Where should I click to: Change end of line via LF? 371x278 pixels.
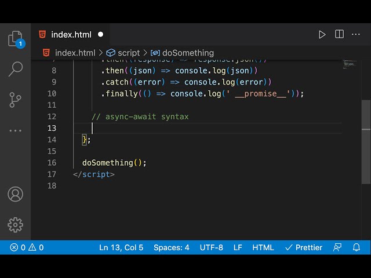[238, 247]
